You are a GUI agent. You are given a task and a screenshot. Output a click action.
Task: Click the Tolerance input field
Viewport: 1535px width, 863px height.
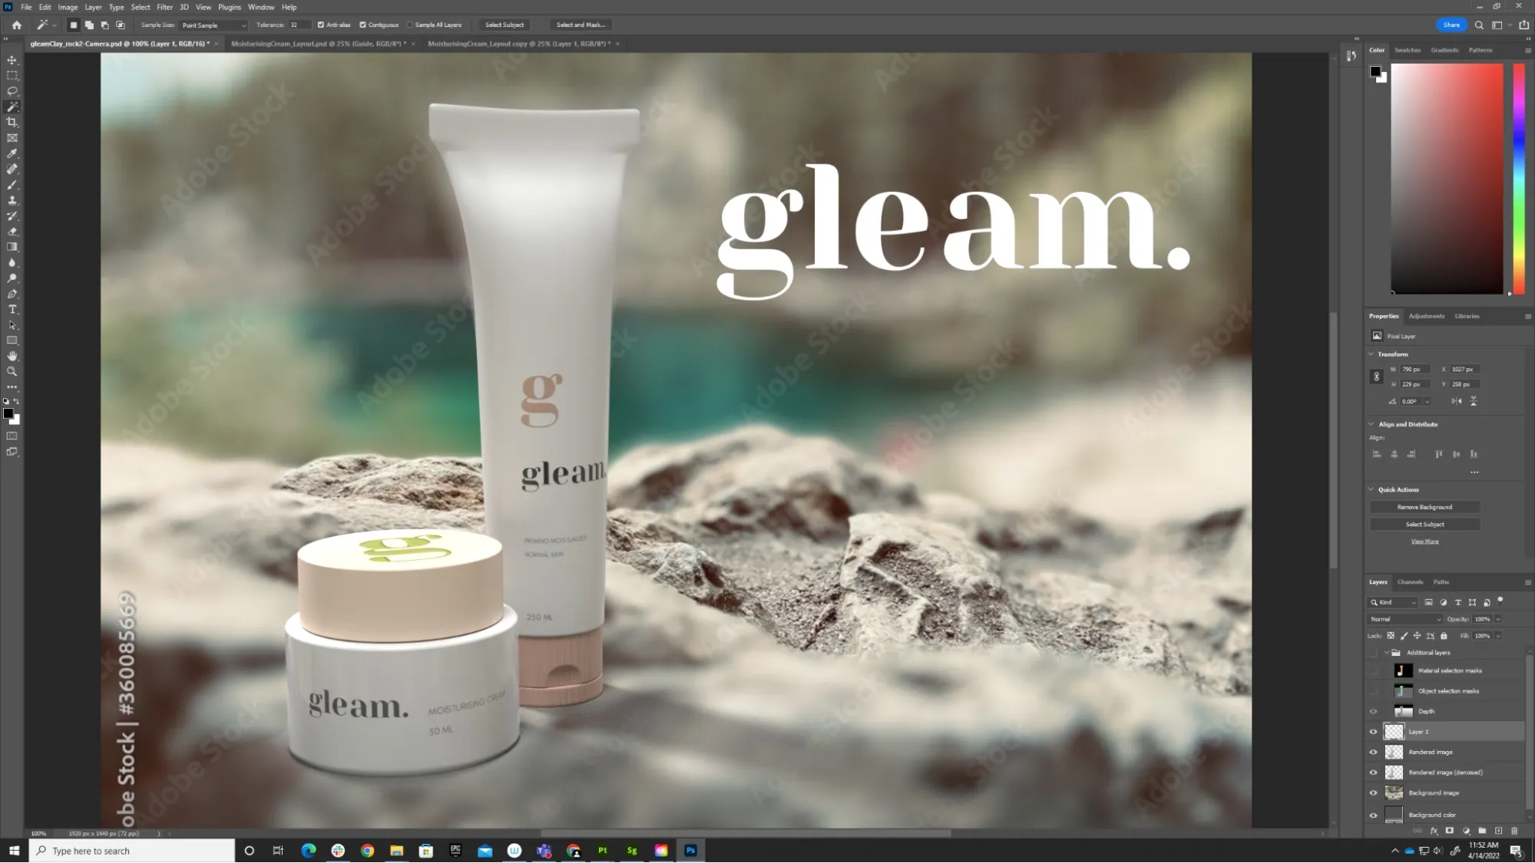click(x=299, y=25)
